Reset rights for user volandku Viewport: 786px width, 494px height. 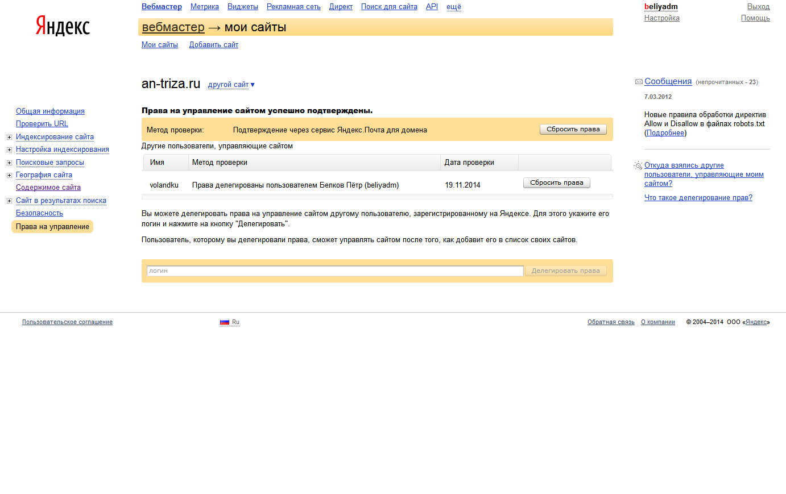[557, 183]
